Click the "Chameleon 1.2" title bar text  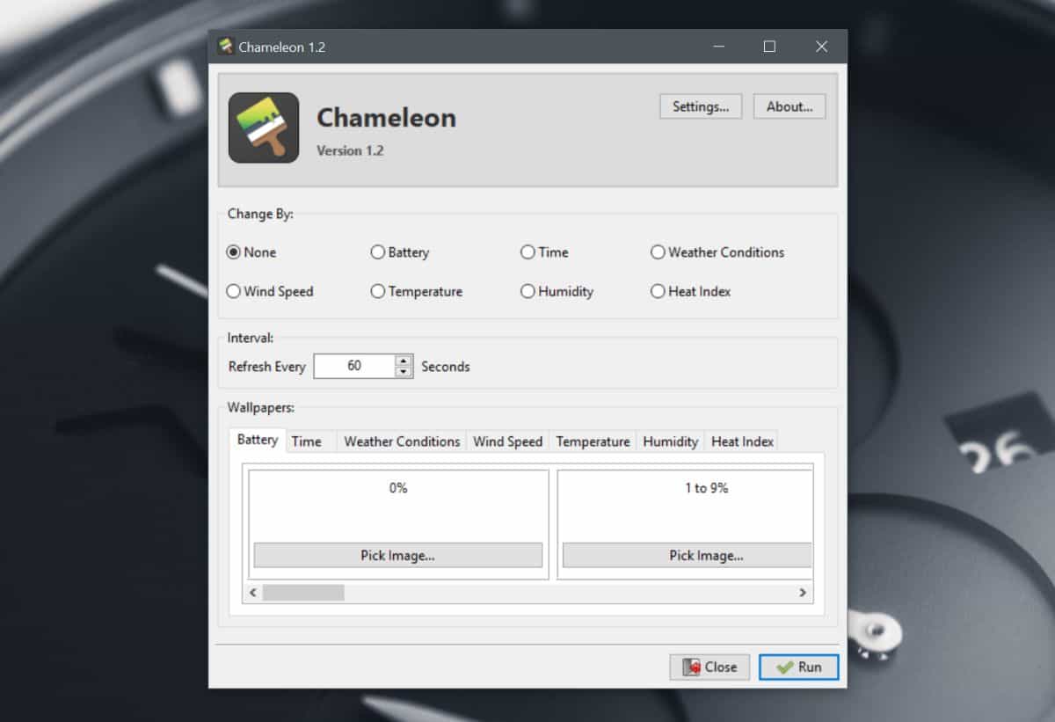pyautogui.click(x=282, y=47)
